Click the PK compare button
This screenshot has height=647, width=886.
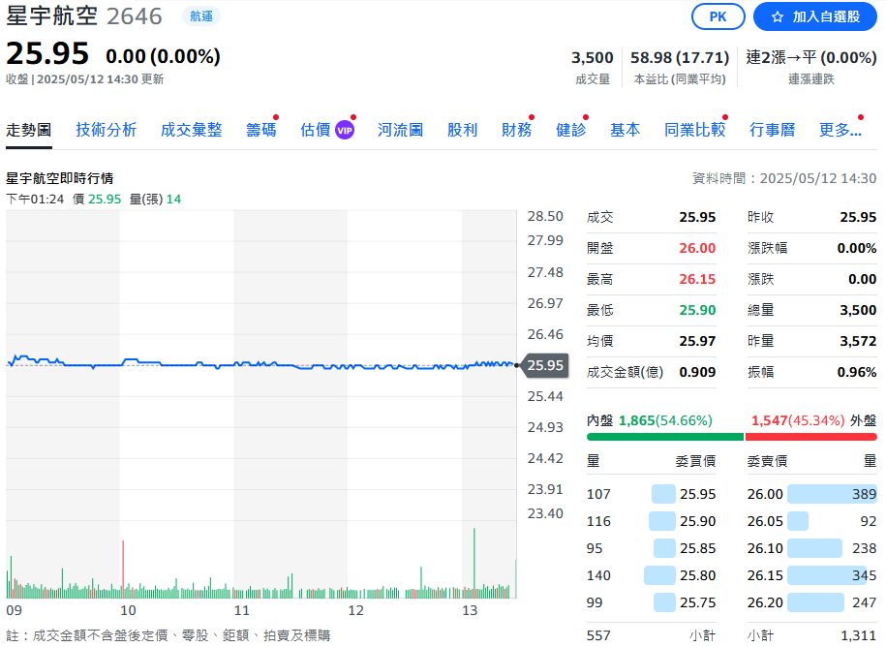tap(718, 17)
